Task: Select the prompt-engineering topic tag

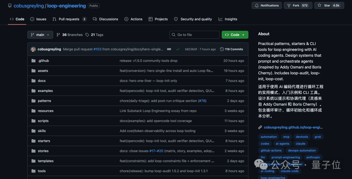Action: point(286,157)
